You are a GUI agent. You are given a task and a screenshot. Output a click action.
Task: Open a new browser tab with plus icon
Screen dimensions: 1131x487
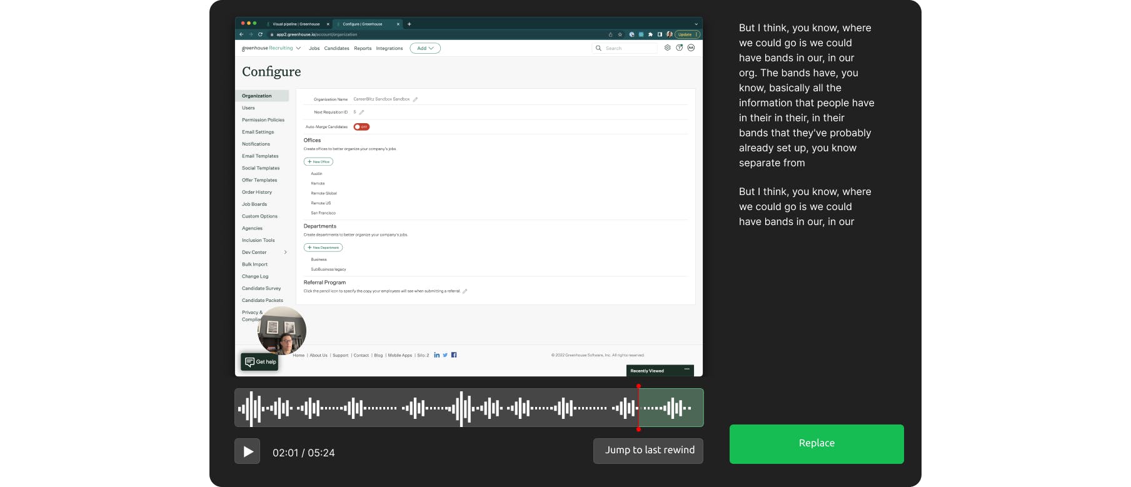410,24
